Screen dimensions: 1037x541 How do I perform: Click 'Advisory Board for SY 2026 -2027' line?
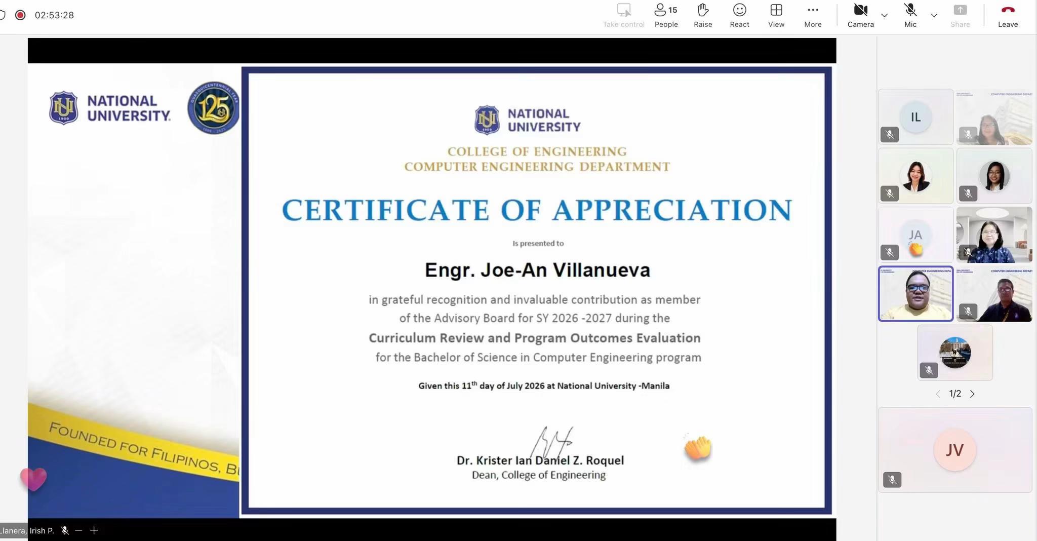535,318
